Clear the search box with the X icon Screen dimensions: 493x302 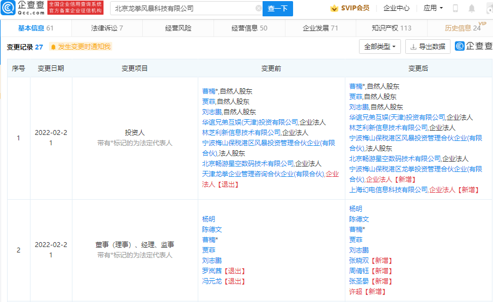[258, 9]
